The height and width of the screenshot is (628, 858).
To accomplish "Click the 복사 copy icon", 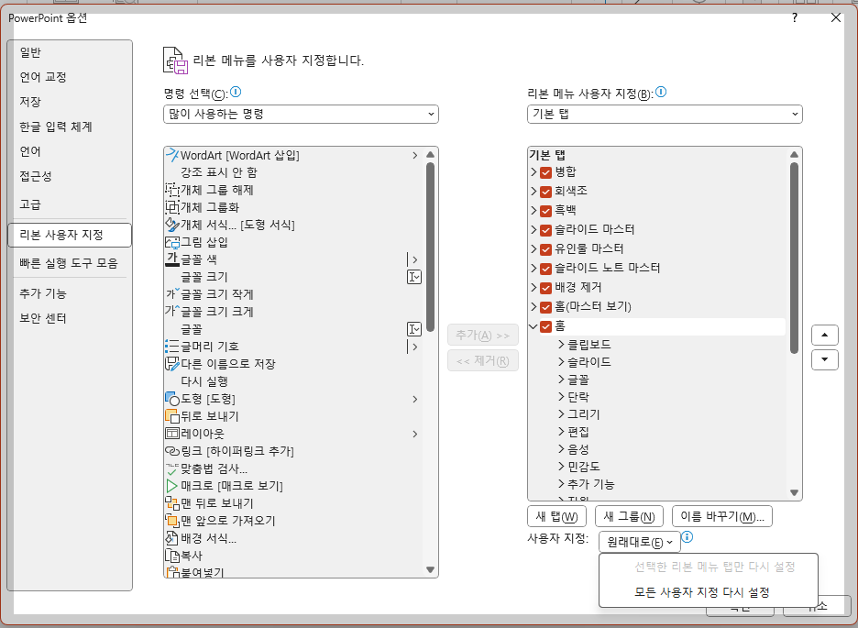I will (172, 556).
